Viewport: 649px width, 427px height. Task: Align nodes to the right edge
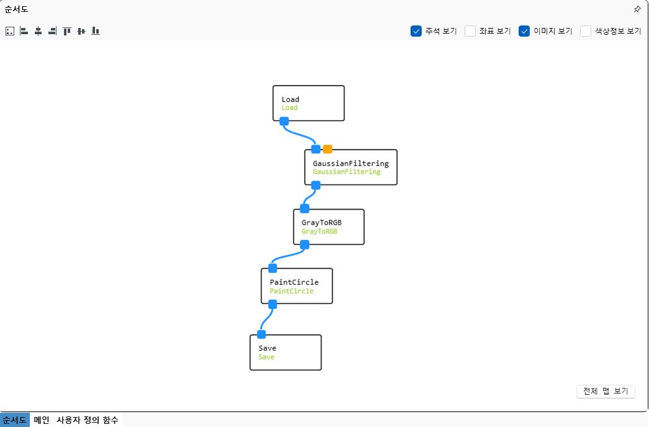point(52,31)
